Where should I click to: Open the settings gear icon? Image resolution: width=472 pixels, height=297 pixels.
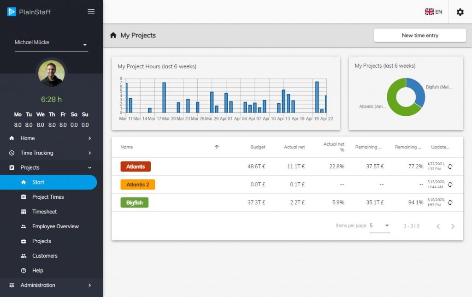[x=460, y=12]
